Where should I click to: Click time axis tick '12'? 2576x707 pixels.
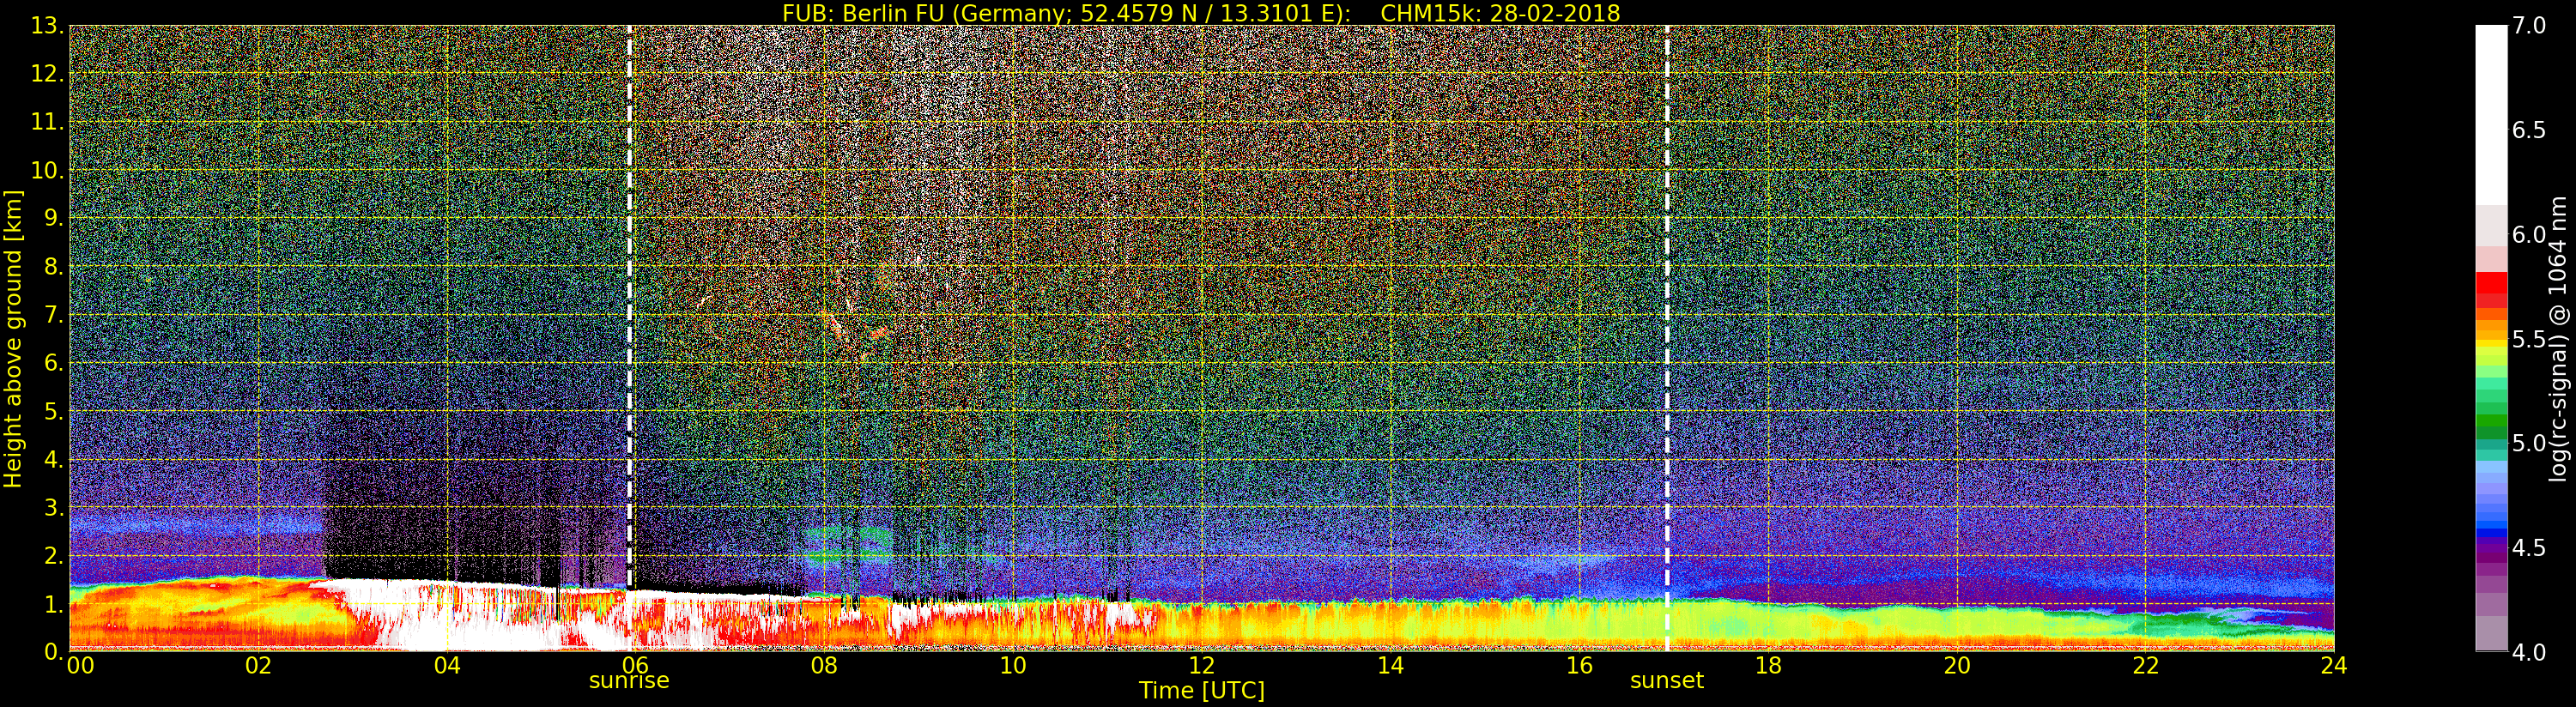pos(1202,666)
